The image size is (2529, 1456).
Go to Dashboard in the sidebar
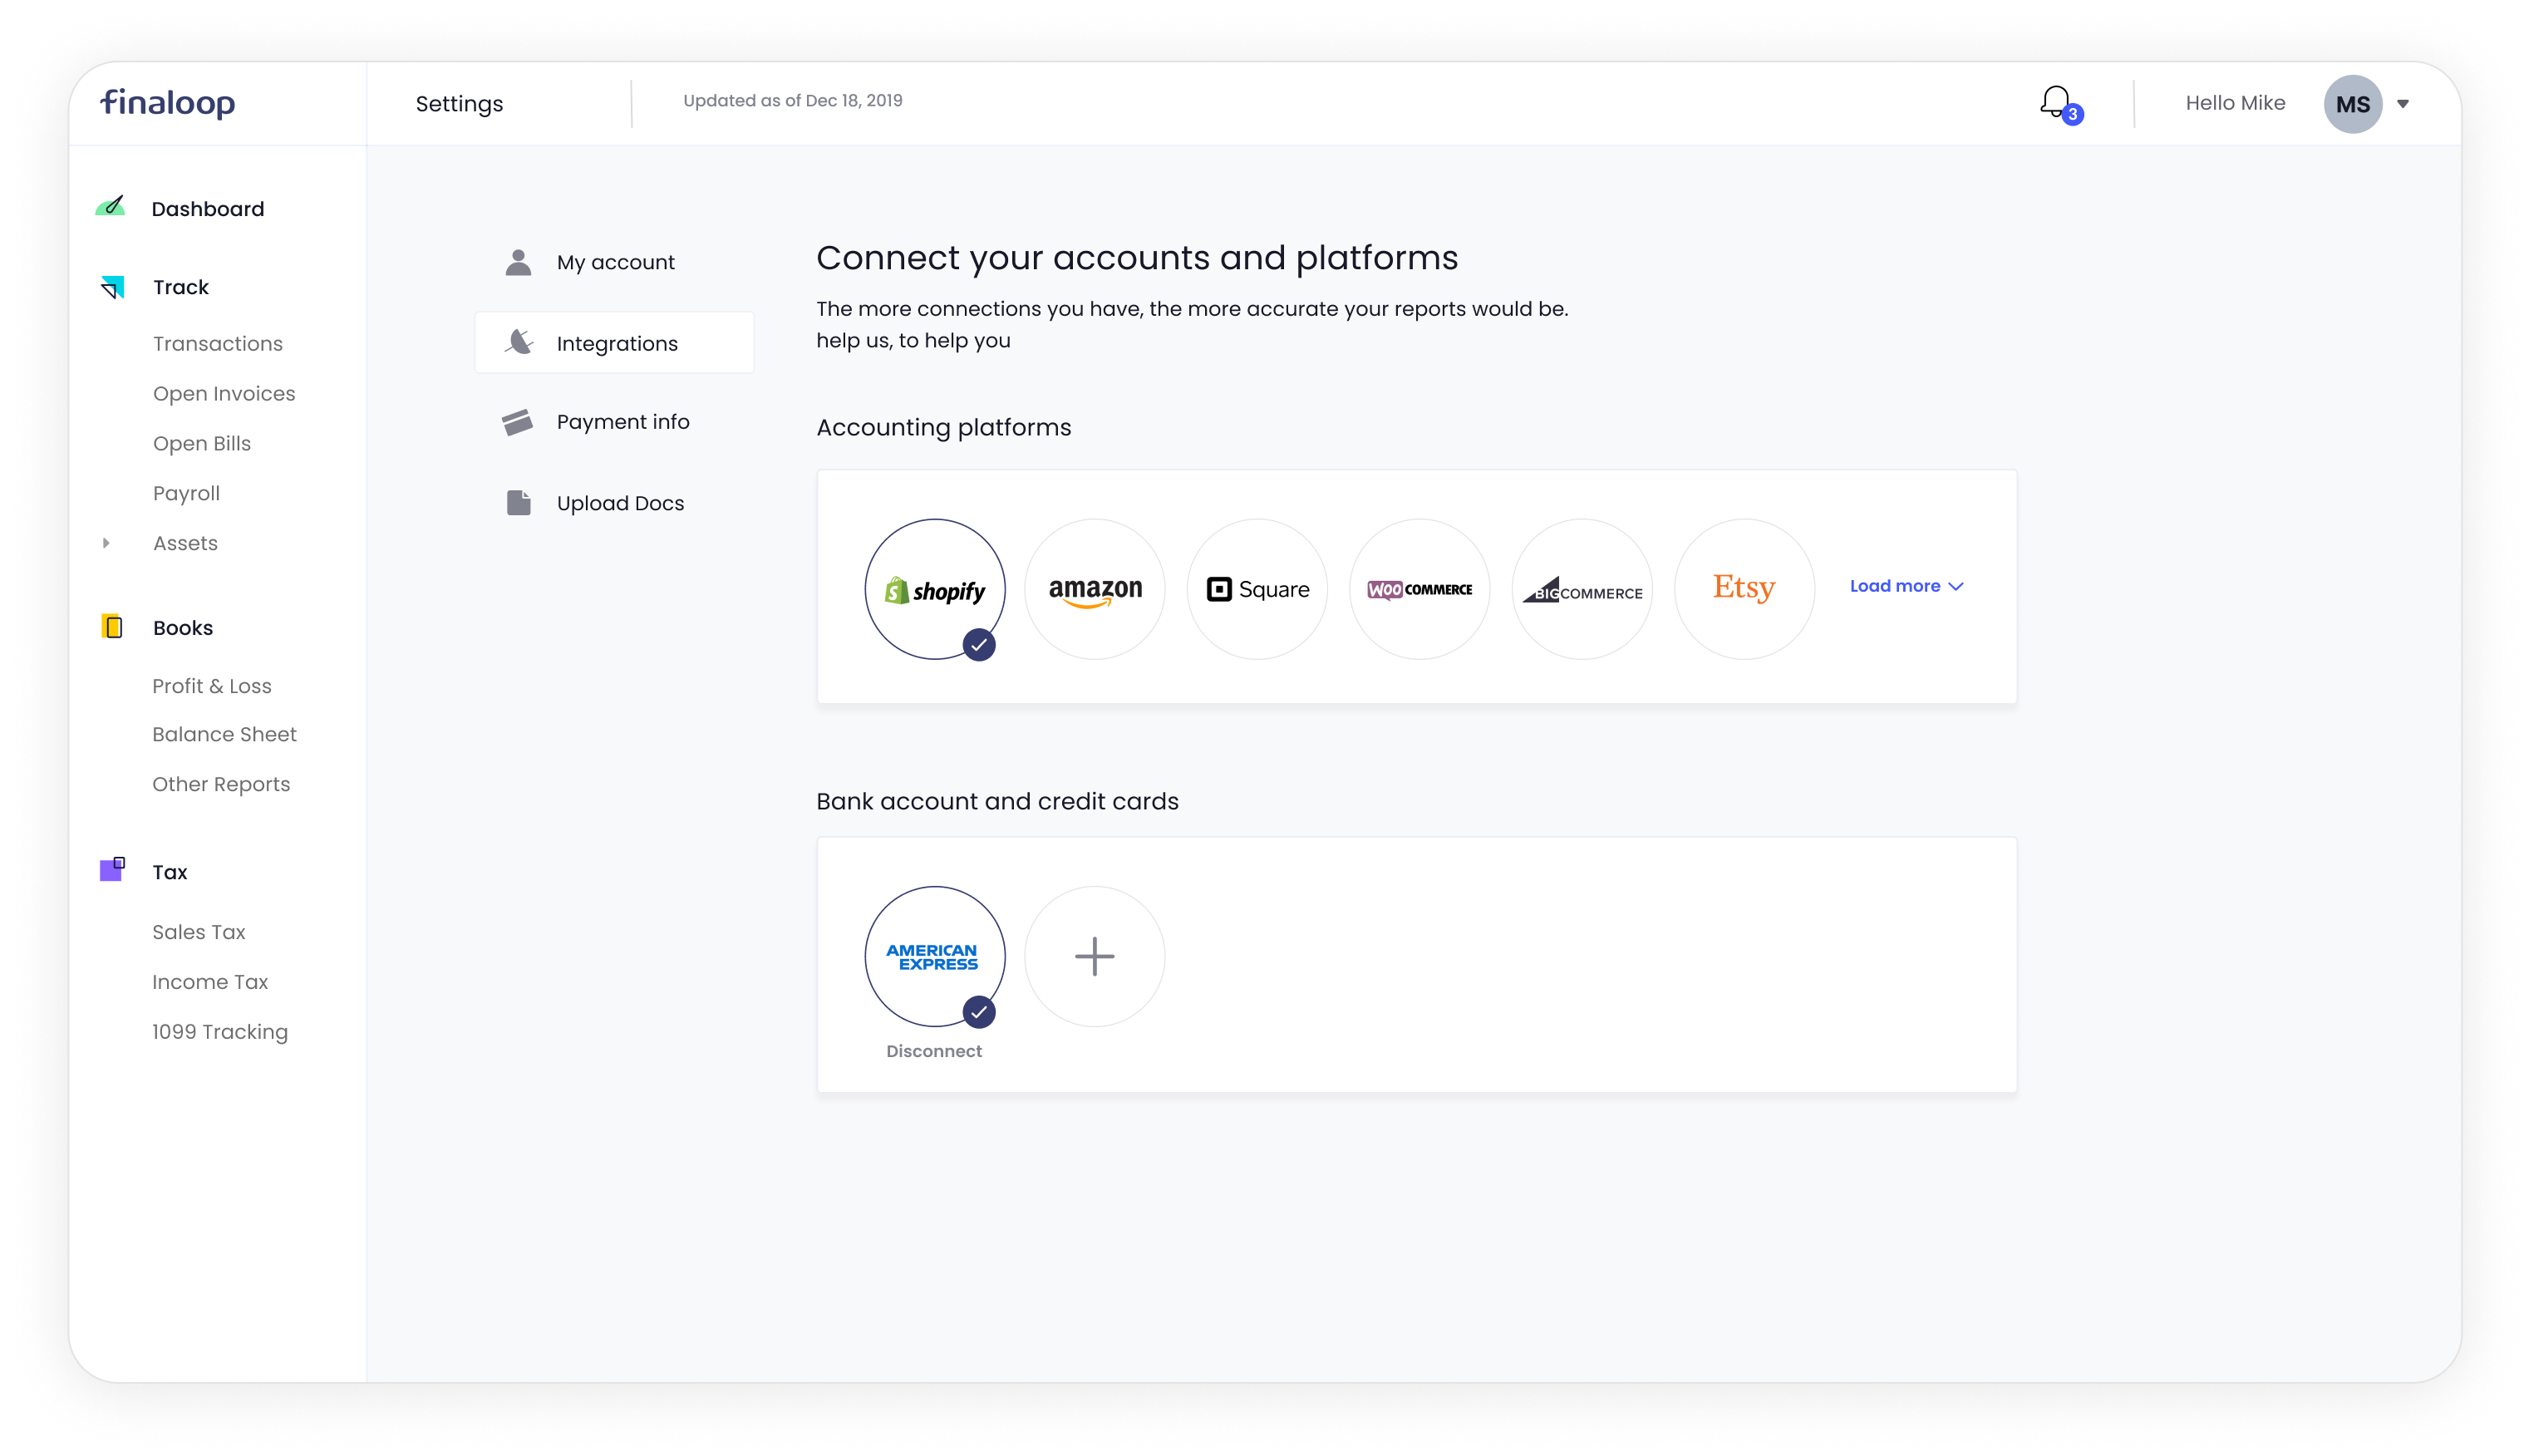(x=207, y=209)
